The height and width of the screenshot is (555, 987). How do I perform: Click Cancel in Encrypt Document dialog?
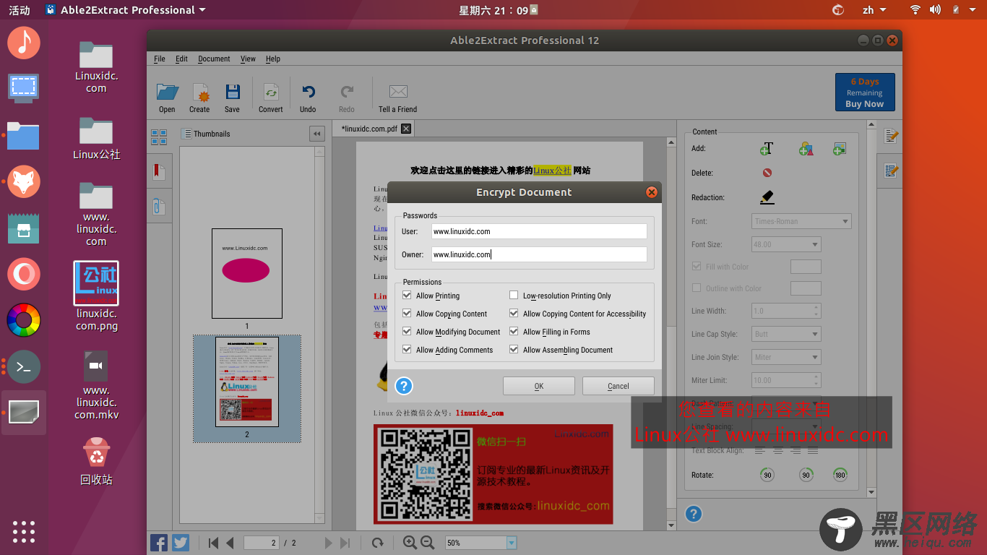(619, 386)
